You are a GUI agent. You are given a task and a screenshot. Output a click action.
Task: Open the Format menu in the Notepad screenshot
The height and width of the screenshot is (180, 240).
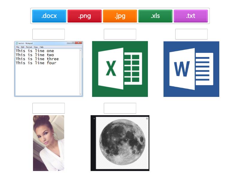(x=29, y=47)
